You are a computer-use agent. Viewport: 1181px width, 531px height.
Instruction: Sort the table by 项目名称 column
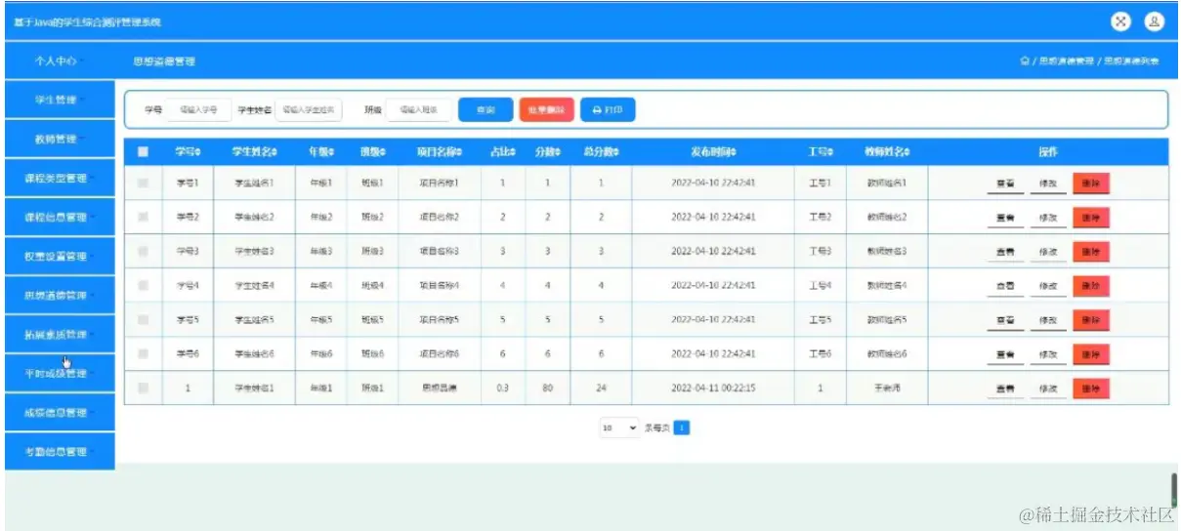[439, 151]
